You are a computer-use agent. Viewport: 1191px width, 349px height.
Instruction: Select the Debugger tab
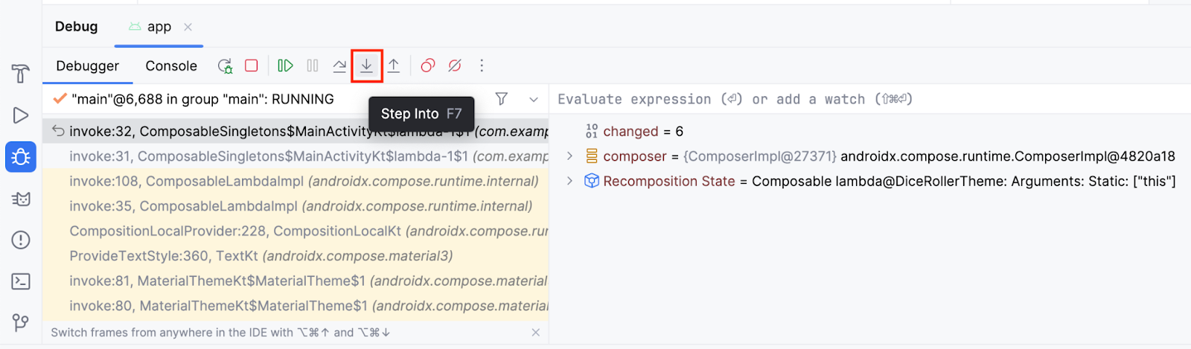click(x=87, y=65)
